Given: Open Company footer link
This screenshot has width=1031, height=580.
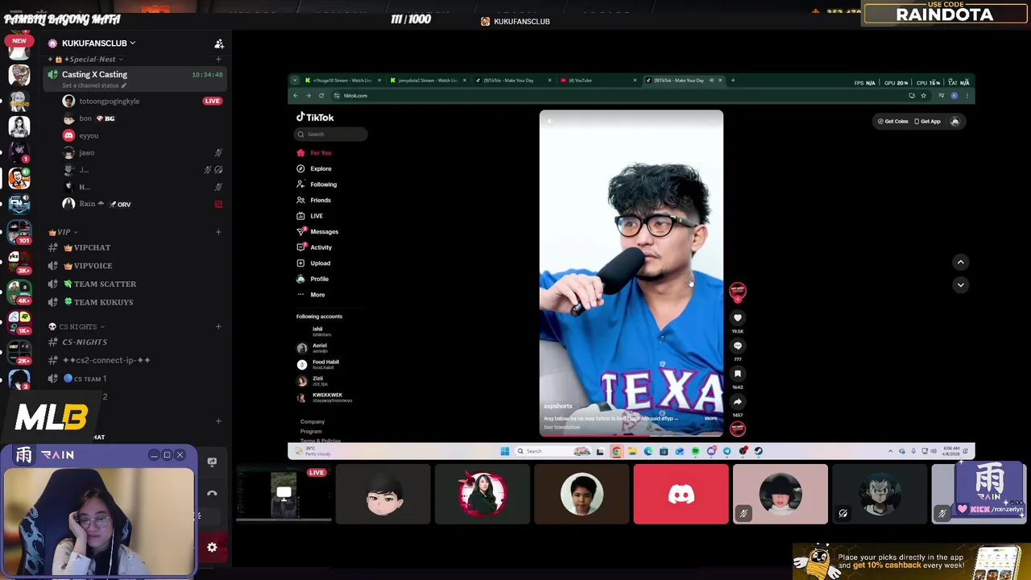Looking at the screenshot, I should [x=313, y=422].
